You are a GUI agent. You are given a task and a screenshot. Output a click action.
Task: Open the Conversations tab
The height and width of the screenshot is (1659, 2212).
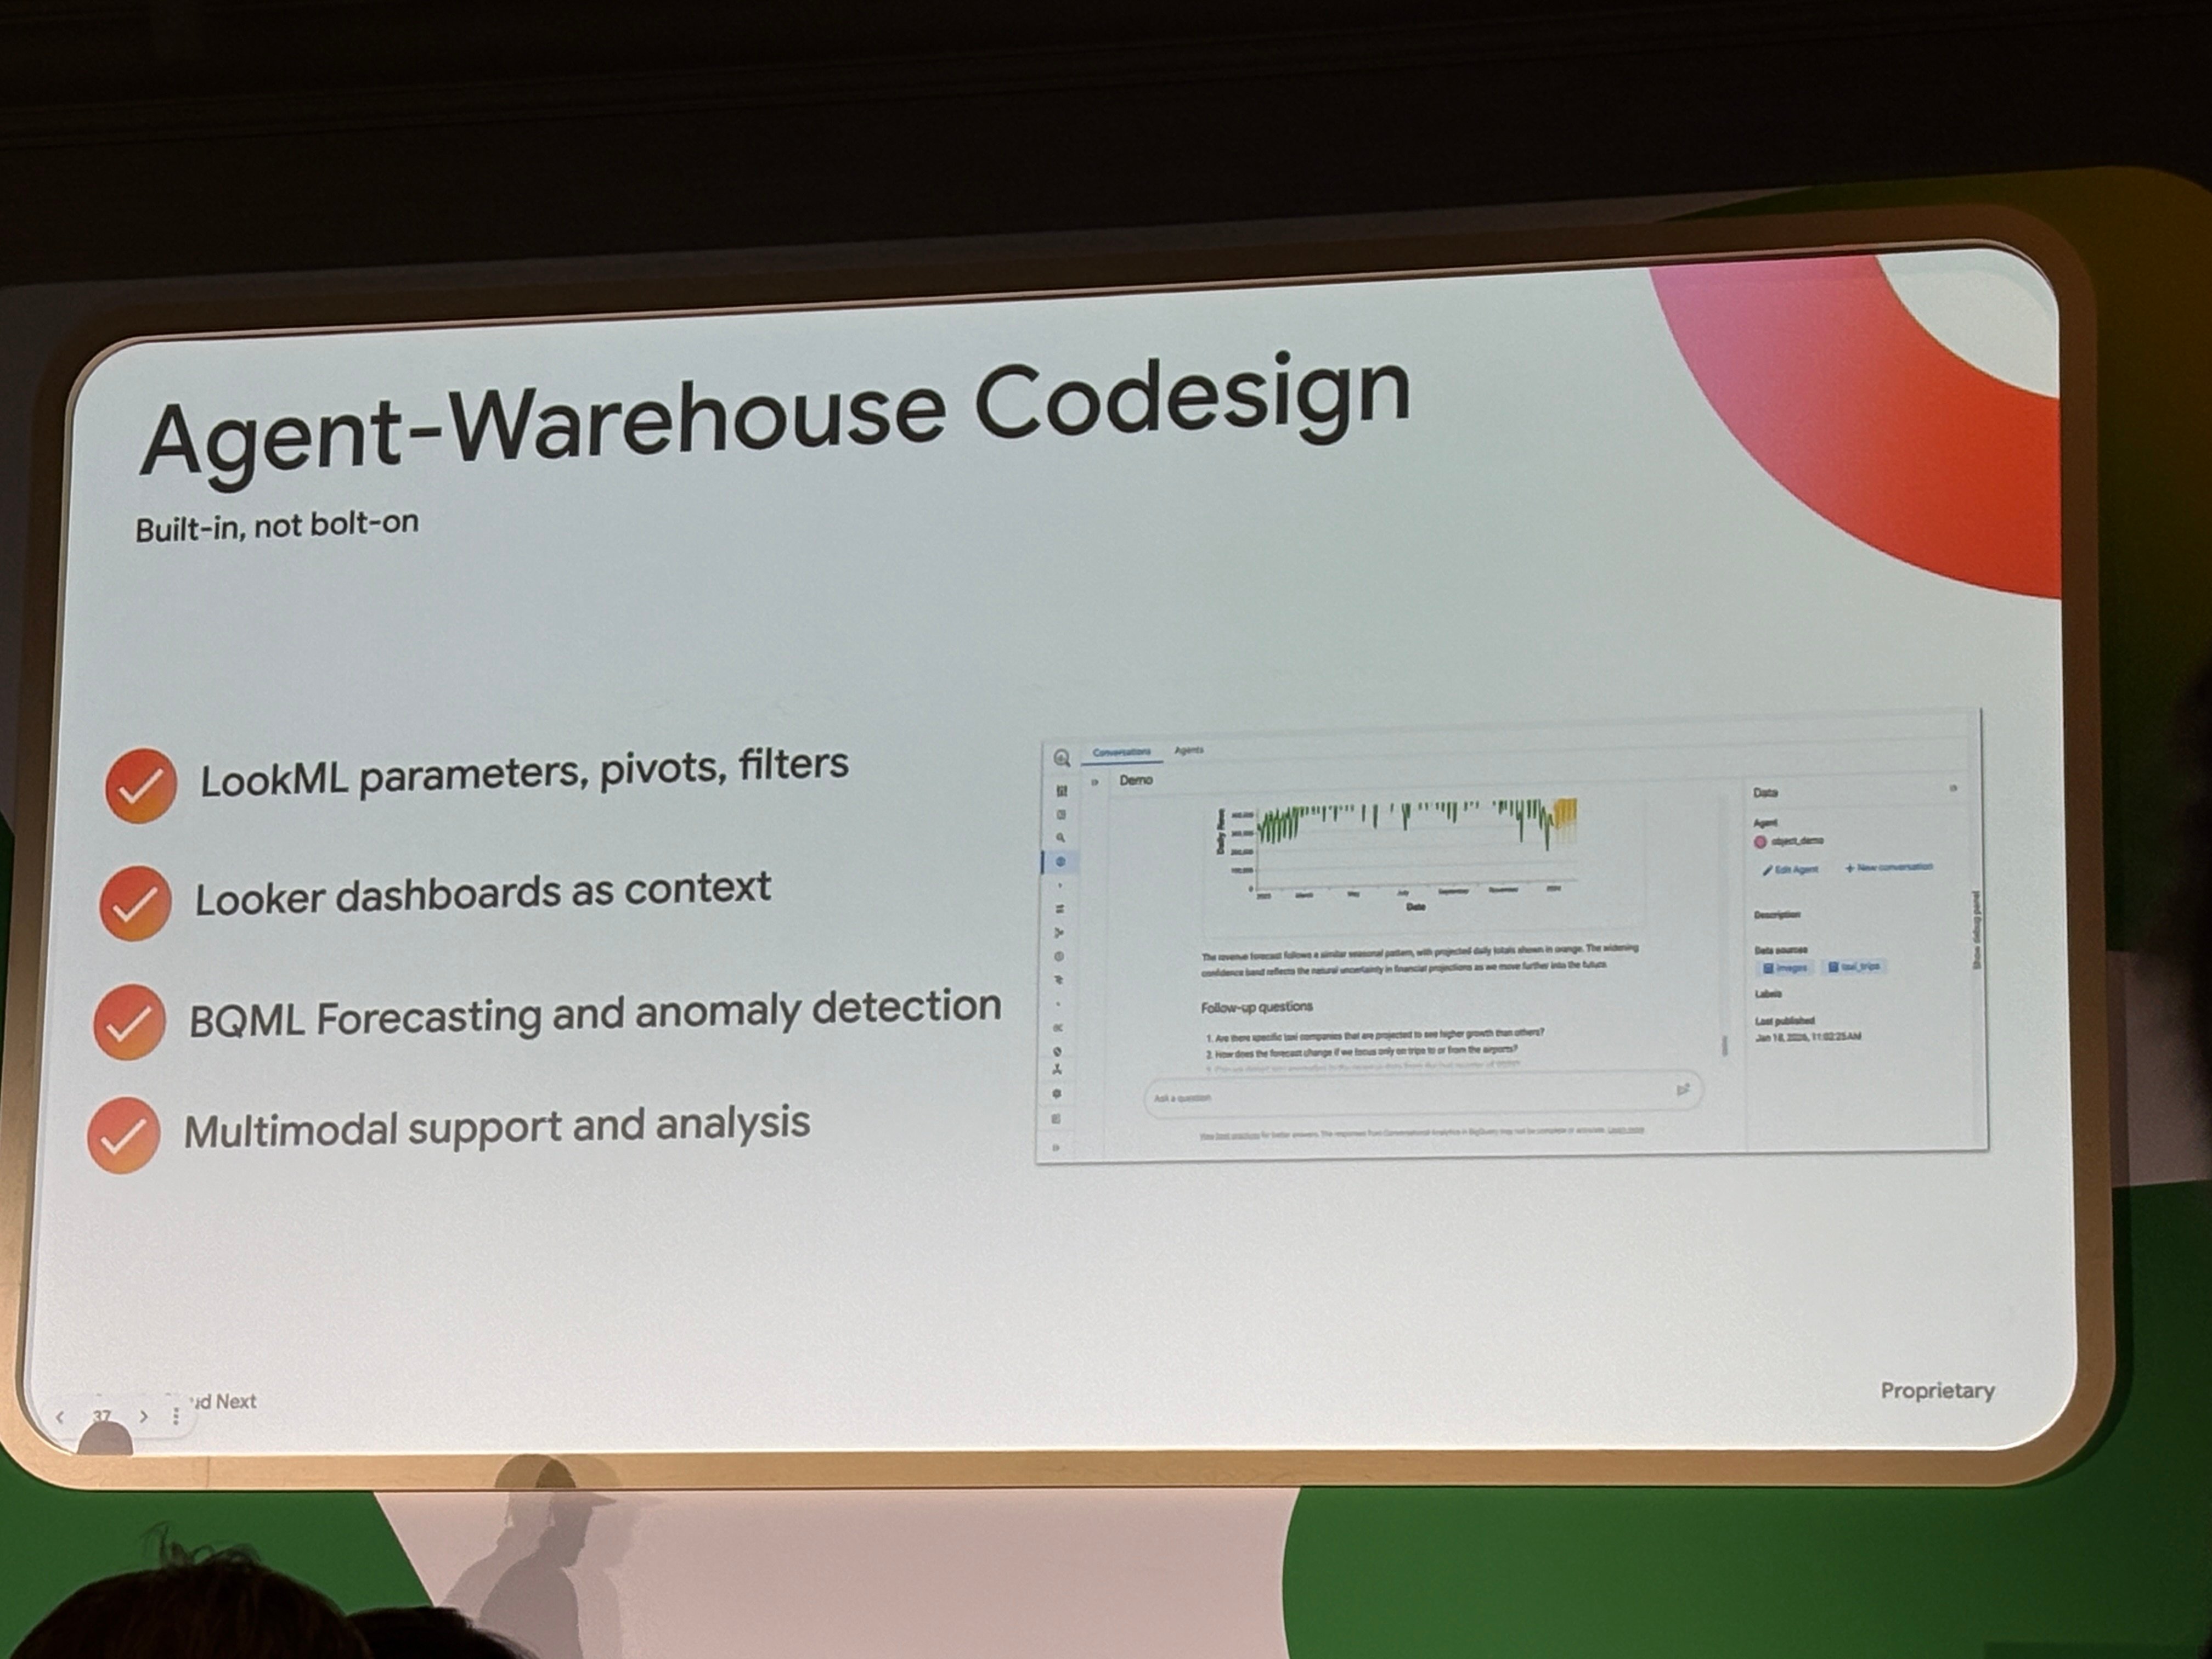point(1121,752)
